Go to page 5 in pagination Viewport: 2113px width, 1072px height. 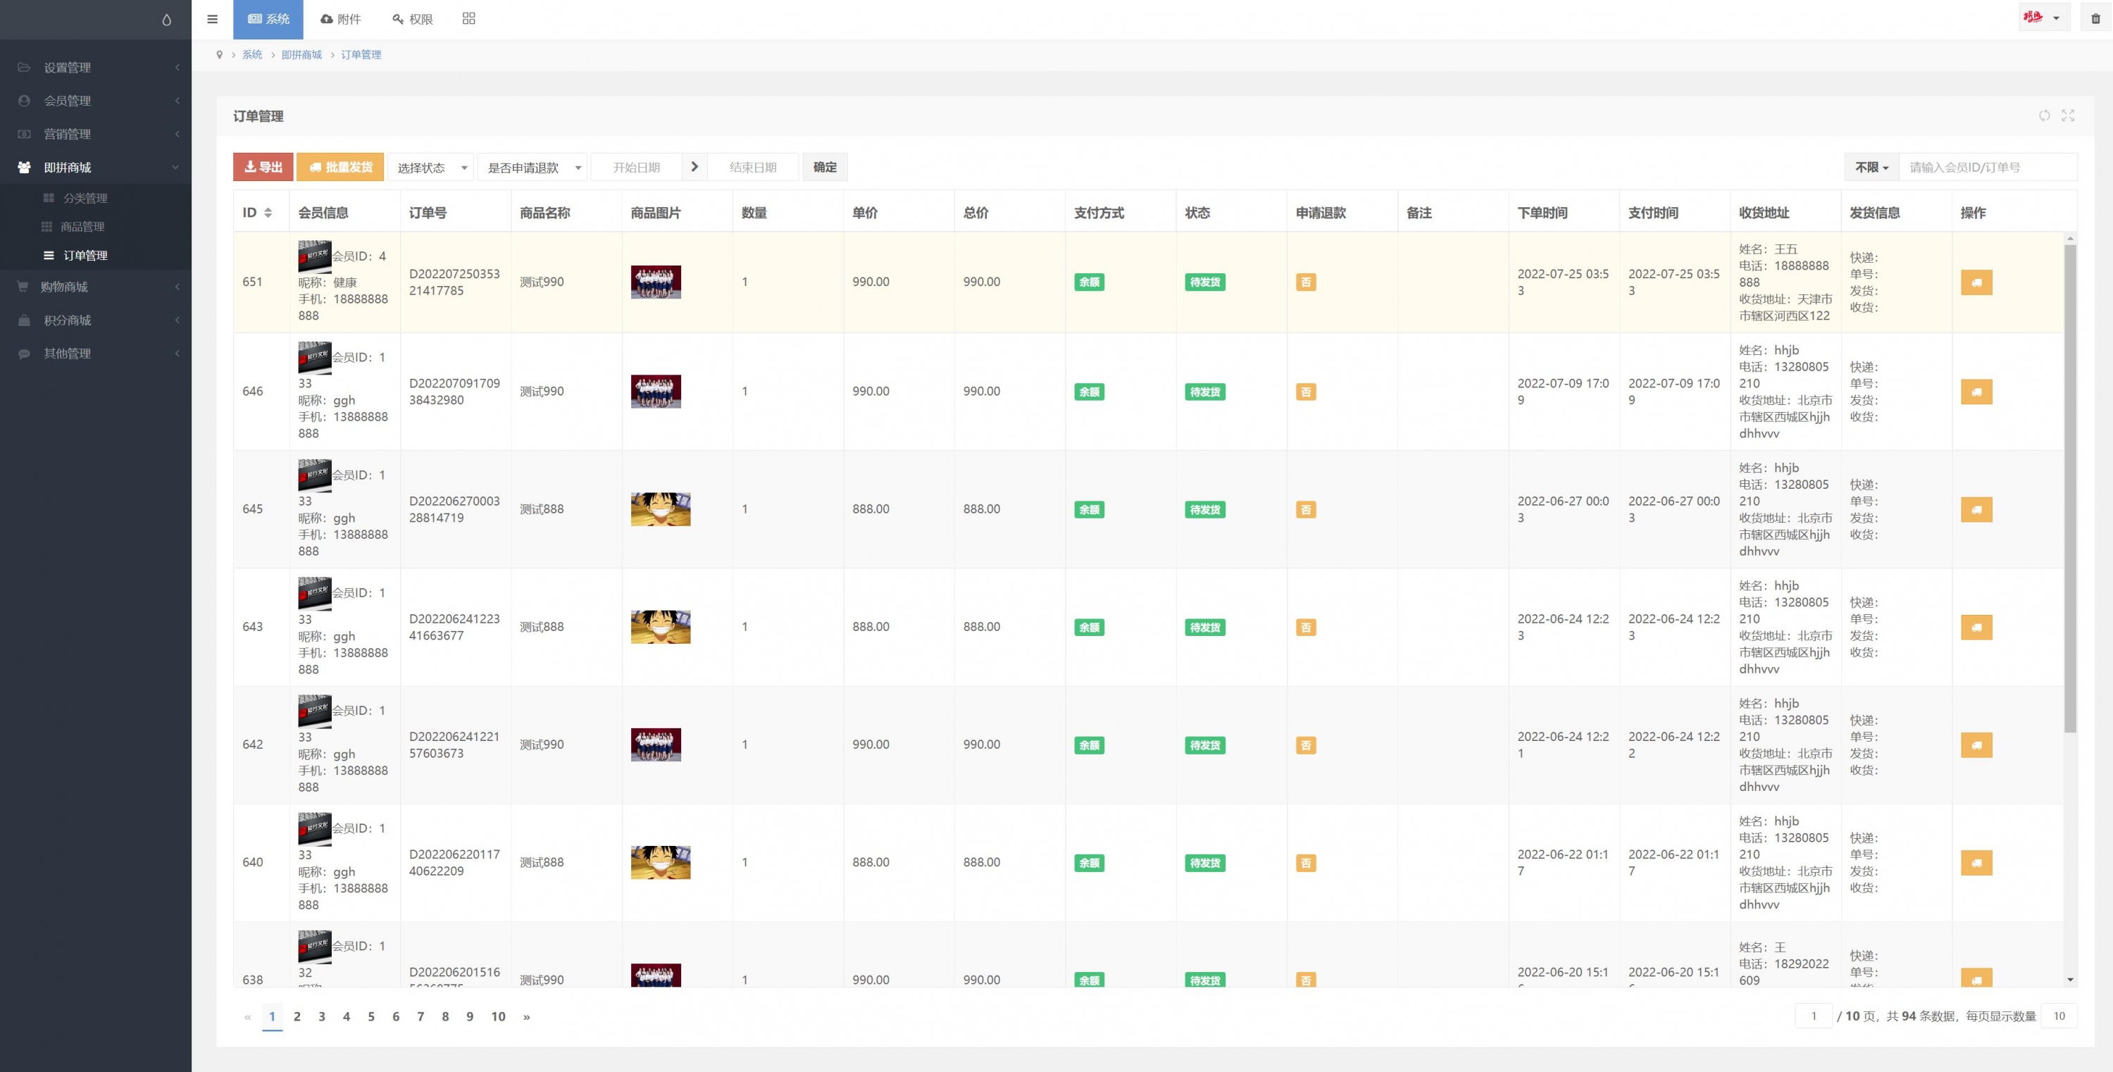(370, 1016)
